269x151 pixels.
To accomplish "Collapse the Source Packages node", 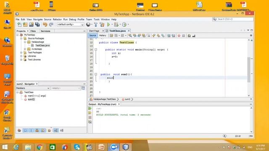I will point(21,39).
